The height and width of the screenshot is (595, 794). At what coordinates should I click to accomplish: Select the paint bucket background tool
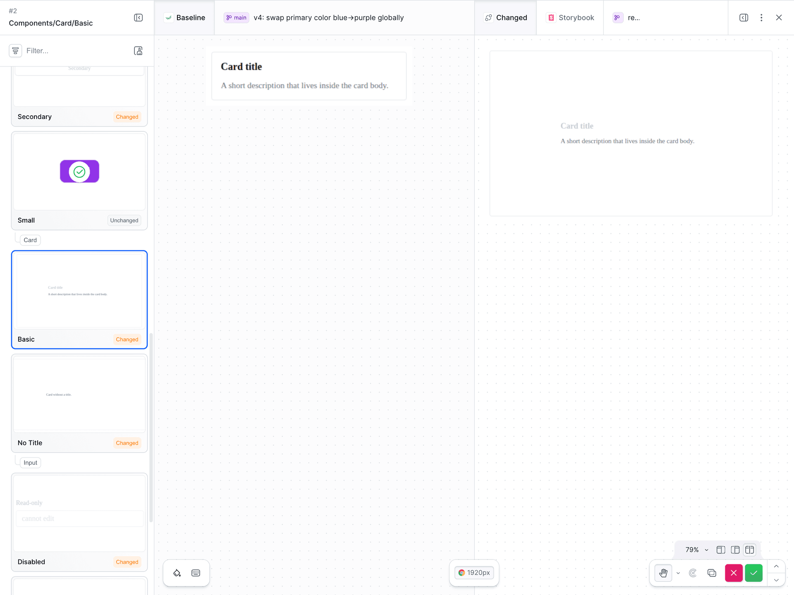(x=177, y=573)
